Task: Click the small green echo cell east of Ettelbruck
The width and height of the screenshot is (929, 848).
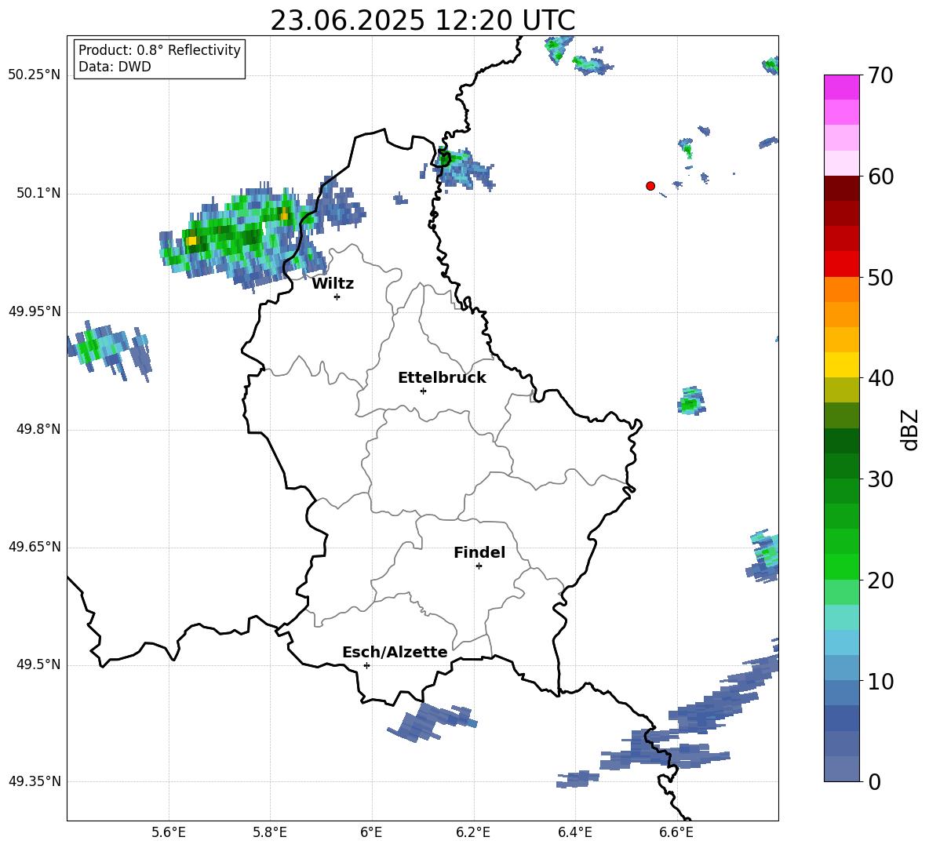Action: coord(690,401)
